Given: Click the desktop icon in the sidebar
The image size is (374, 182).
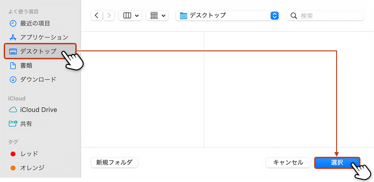Looking at the screenshot, I should (13, 51).
